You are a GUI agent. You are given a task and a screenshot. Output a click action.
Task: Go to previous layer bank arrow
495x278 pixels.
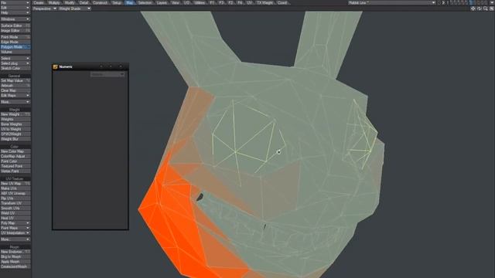tap(439, 2)
